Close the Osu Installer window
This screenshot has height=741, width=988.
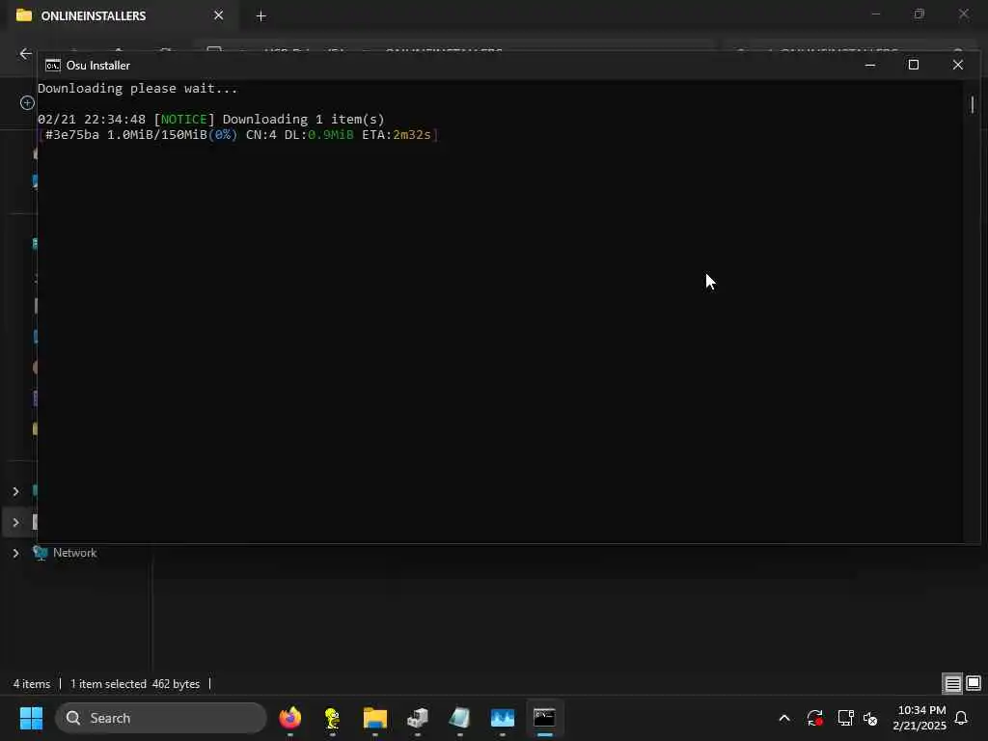[958, 65]
